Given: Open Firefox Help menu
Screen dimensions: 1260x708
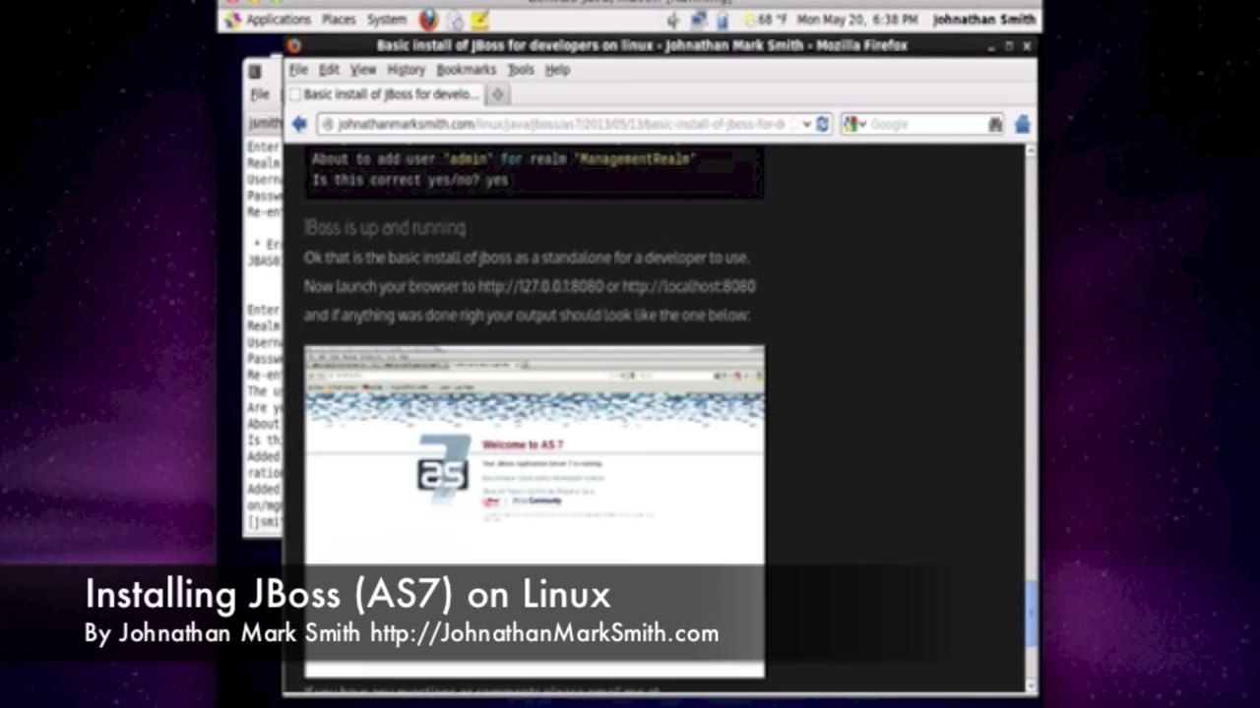Looking at the screenshot, I should point(558,70).
